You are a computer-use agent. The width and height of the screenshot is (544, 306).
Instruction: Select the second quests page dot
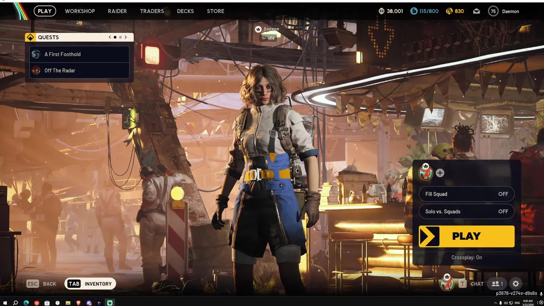[120, 37]
